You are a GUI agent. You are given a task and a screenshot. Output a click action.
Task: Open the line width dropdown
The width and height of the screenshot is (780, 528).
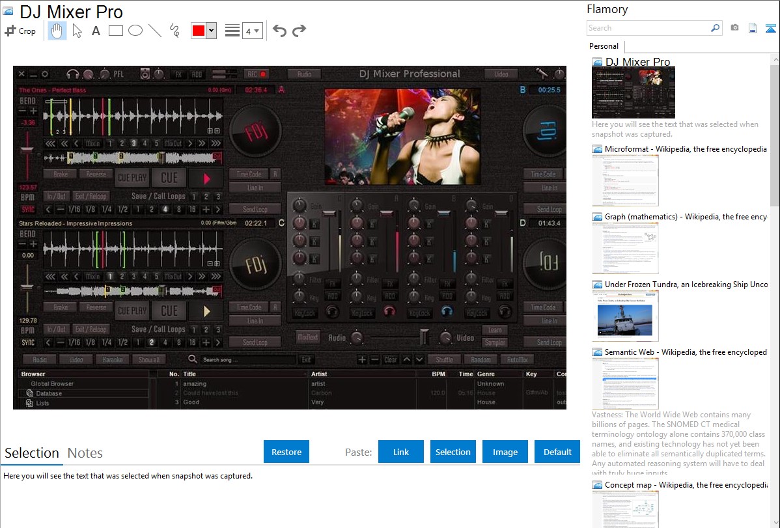tap(252, 31)
